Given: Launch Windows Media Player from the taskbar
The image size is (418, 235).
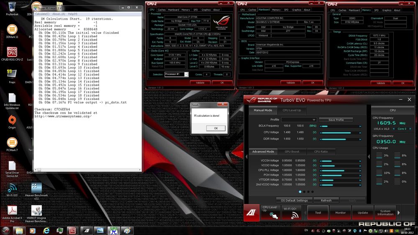Looking at the screenshot, I should [x=33, y=231].
